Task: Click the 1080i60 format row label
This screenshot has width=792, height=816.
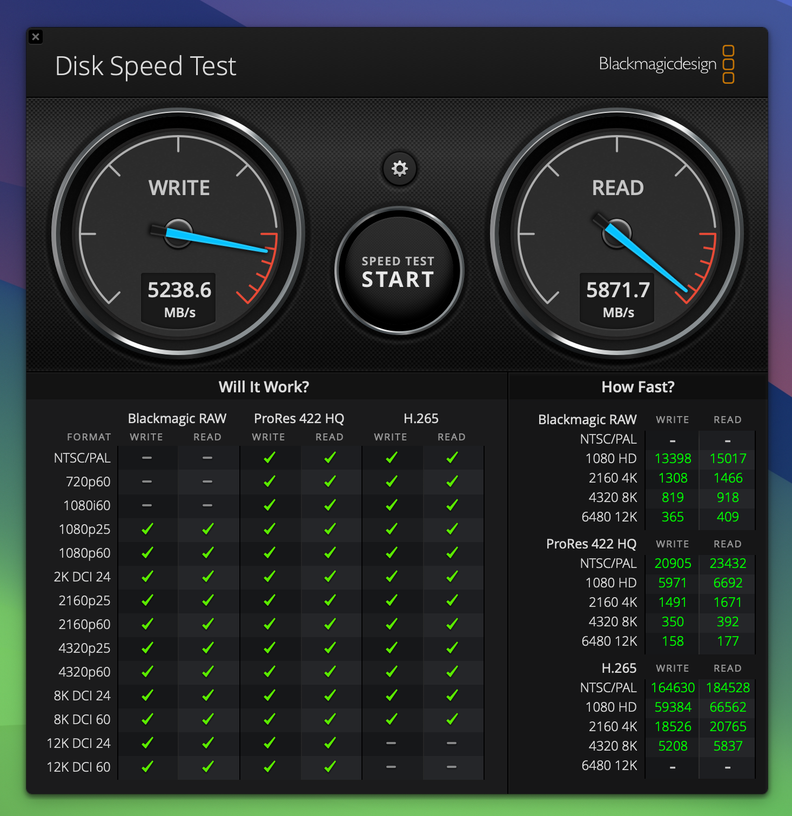Action: pos(87,505)
